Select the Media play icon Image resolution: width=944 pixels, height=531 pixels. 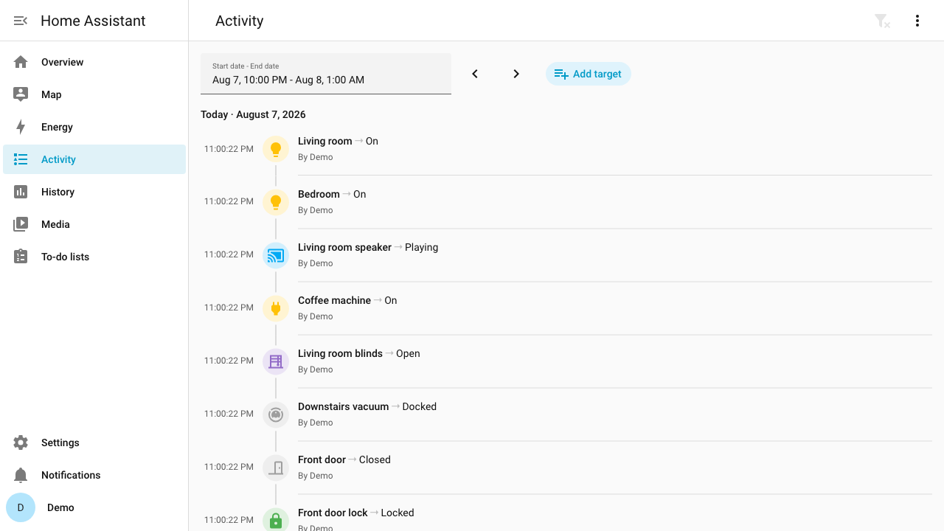pyautogui.click(x=21, y=224)
